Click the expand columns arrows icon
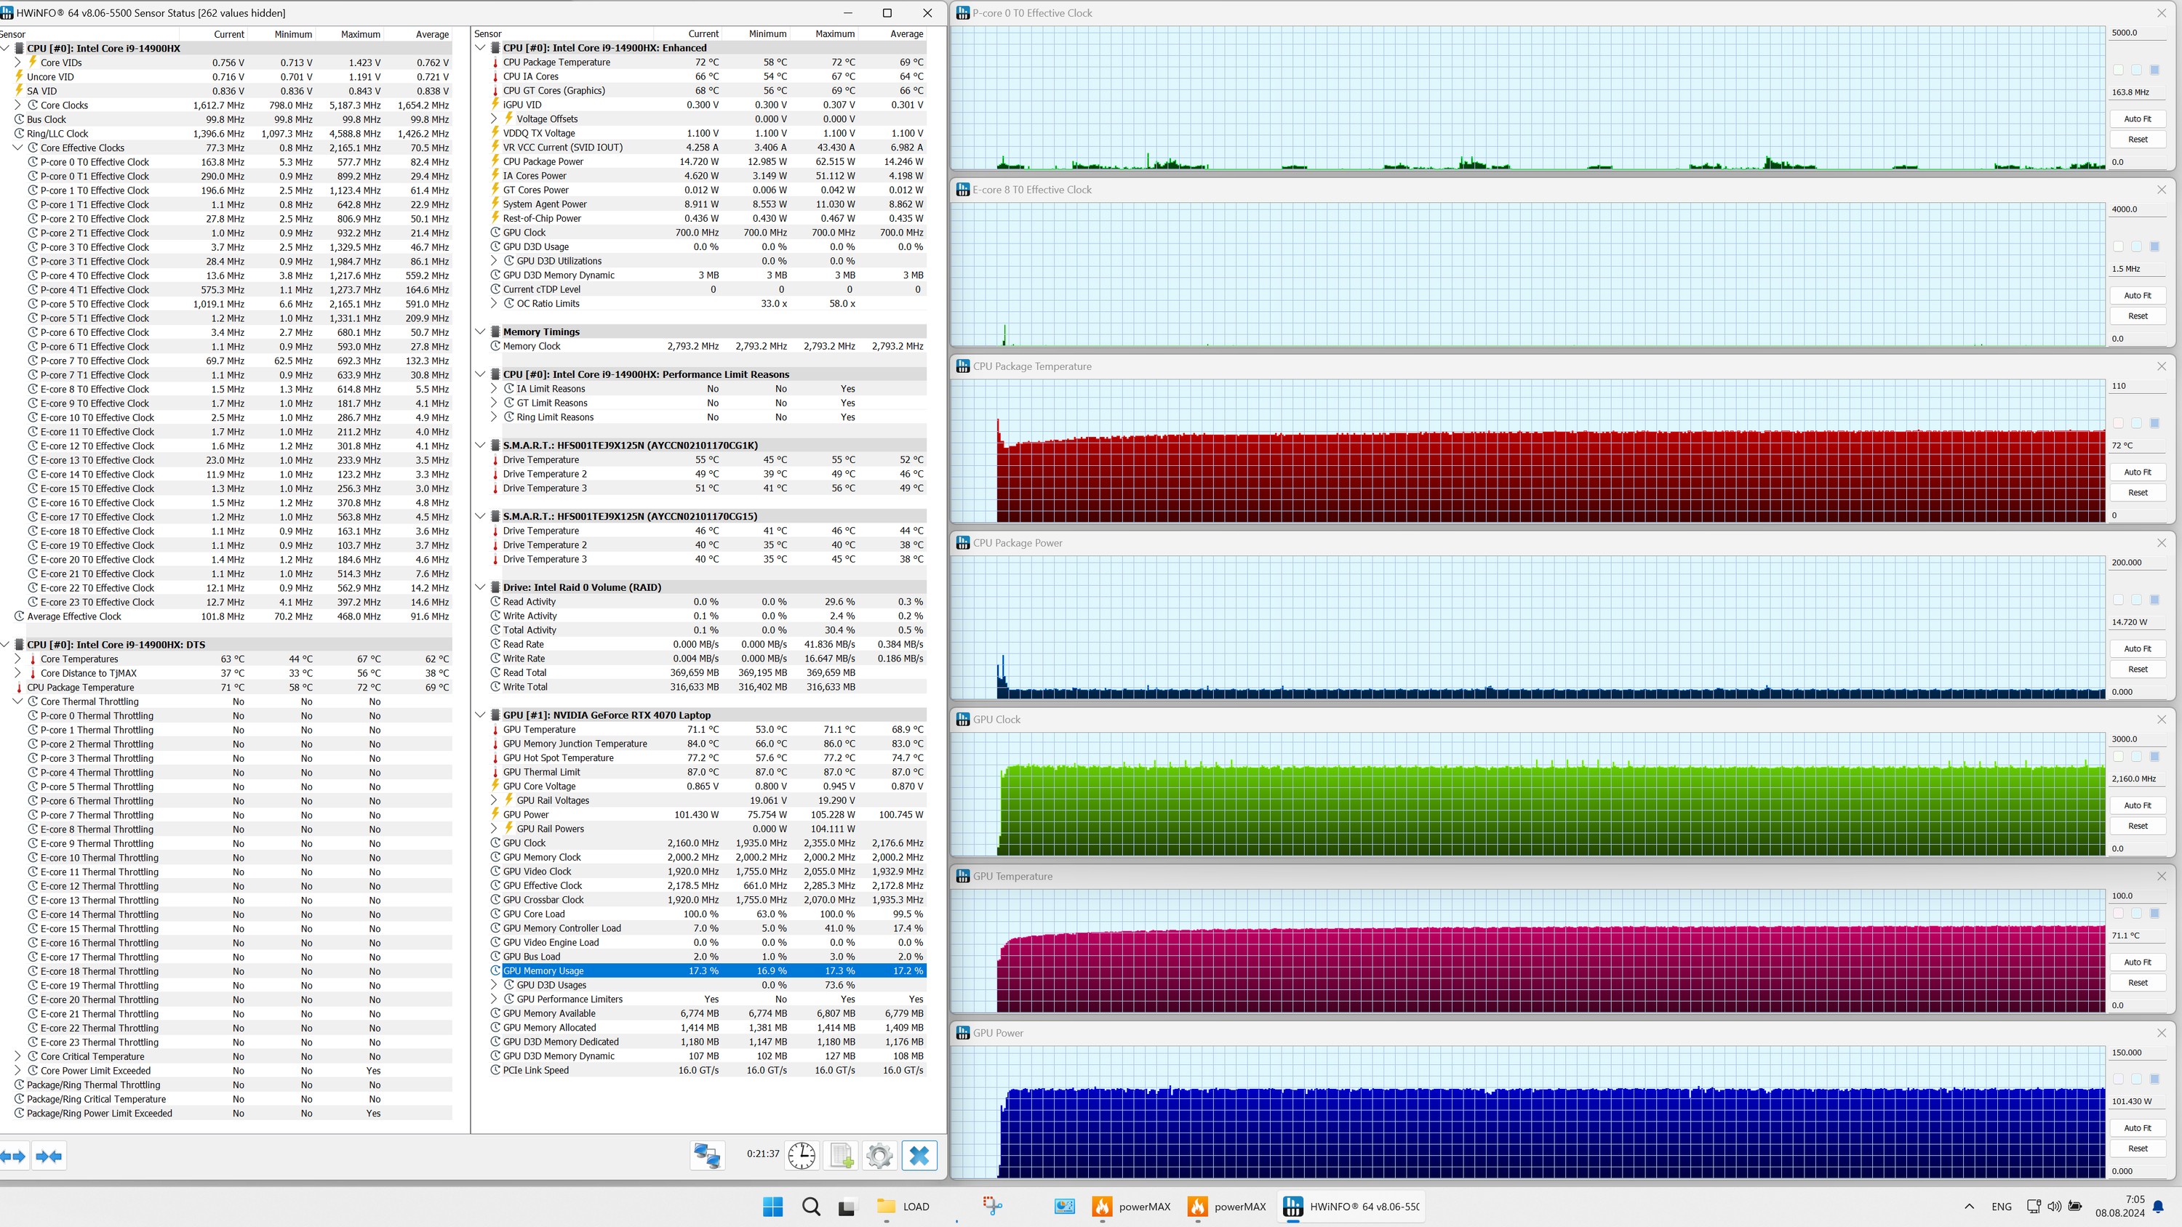The height and width of the screenshot is (1227, 2182). tap(14, 1156)
